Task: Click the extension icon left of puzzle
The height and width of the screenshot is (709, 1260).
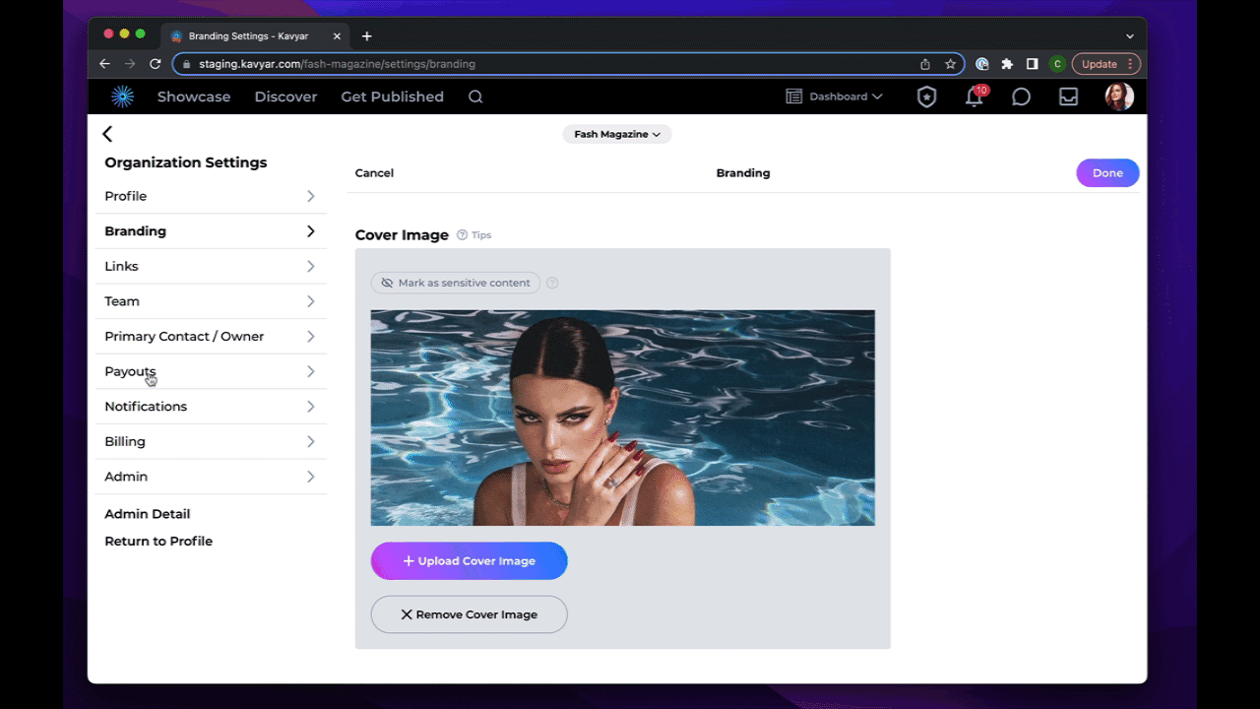Action: click(982, 64)
